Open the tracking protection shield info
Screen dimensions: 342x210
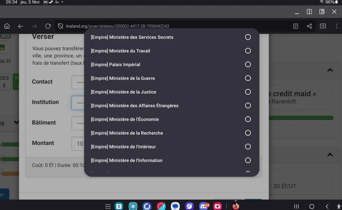60,26
